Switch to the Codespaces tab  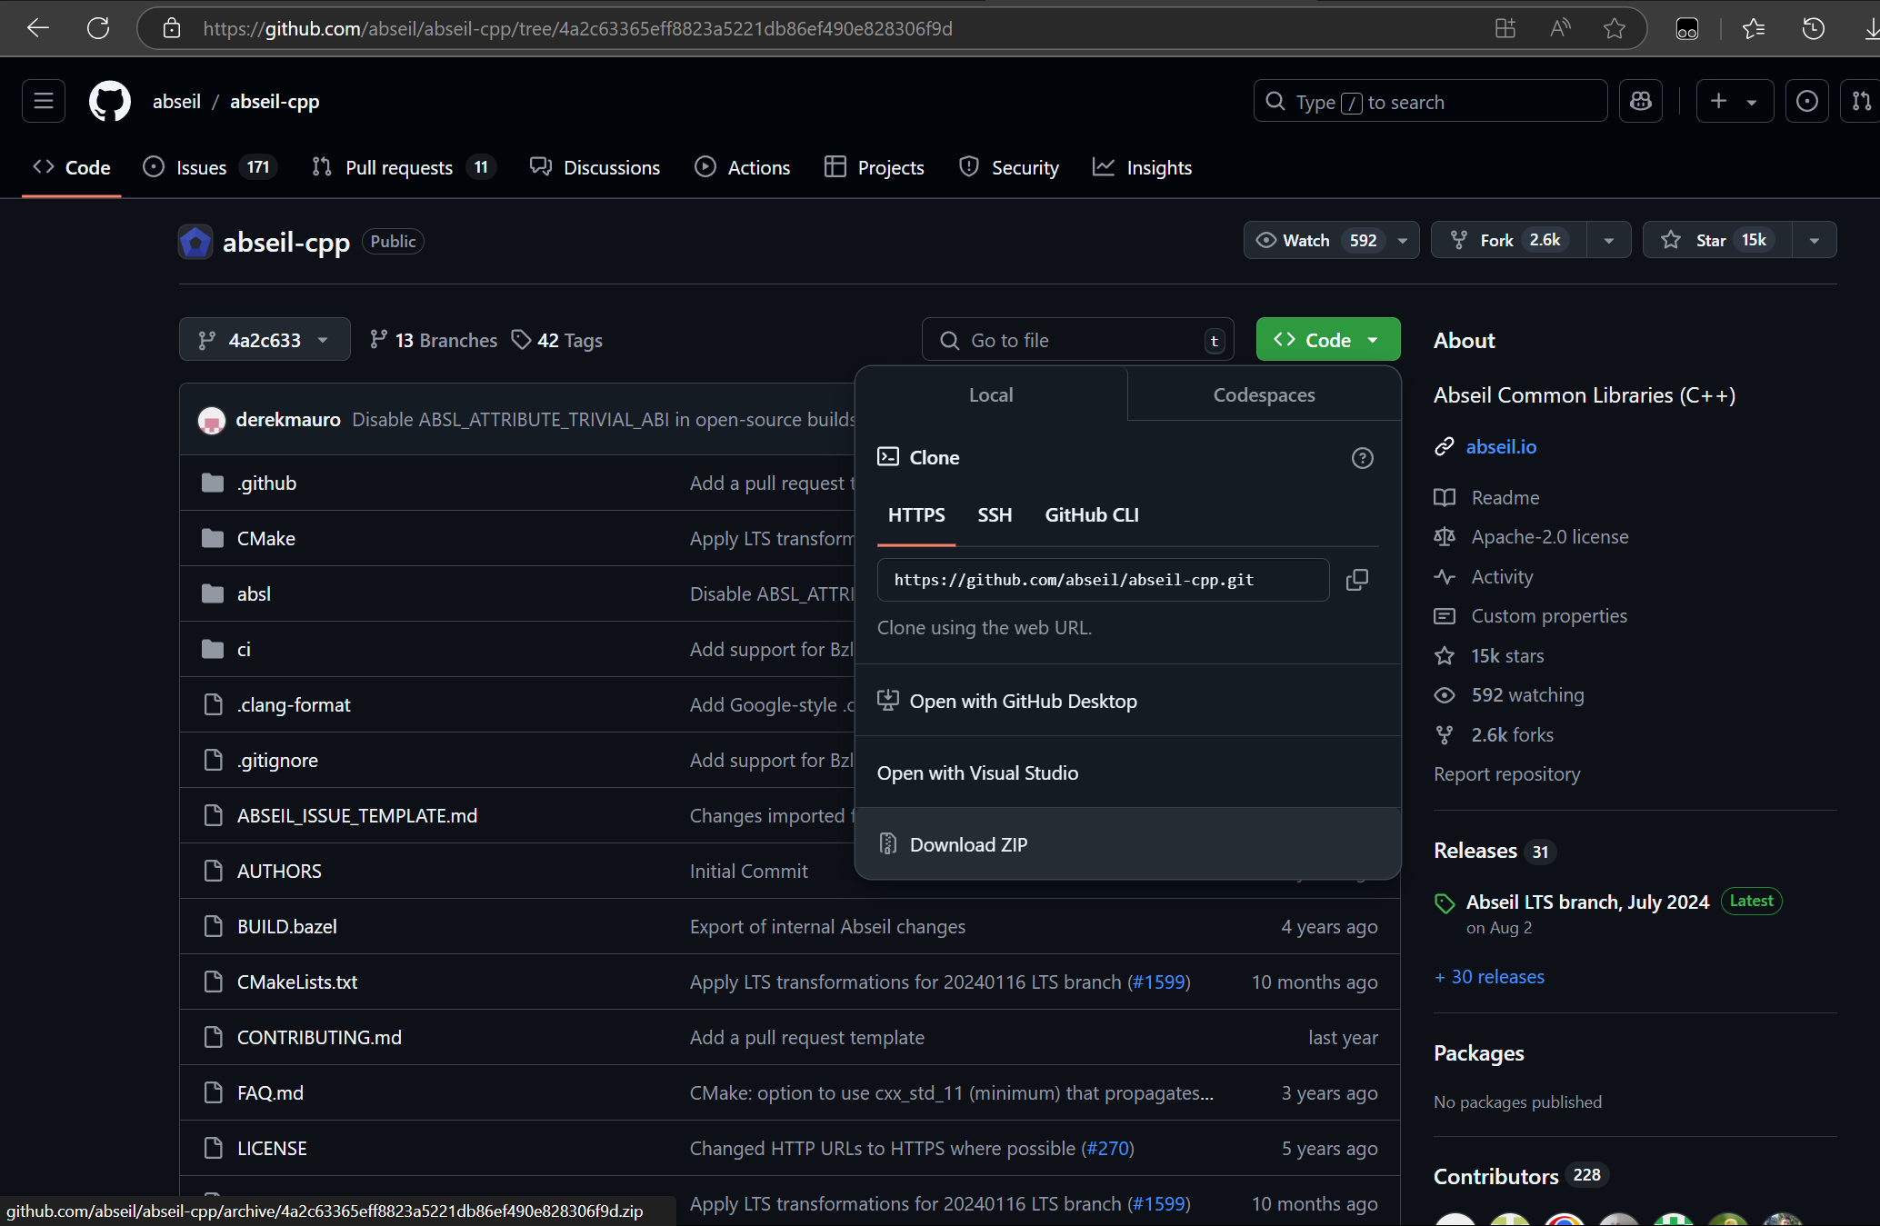coord(1264,395)
